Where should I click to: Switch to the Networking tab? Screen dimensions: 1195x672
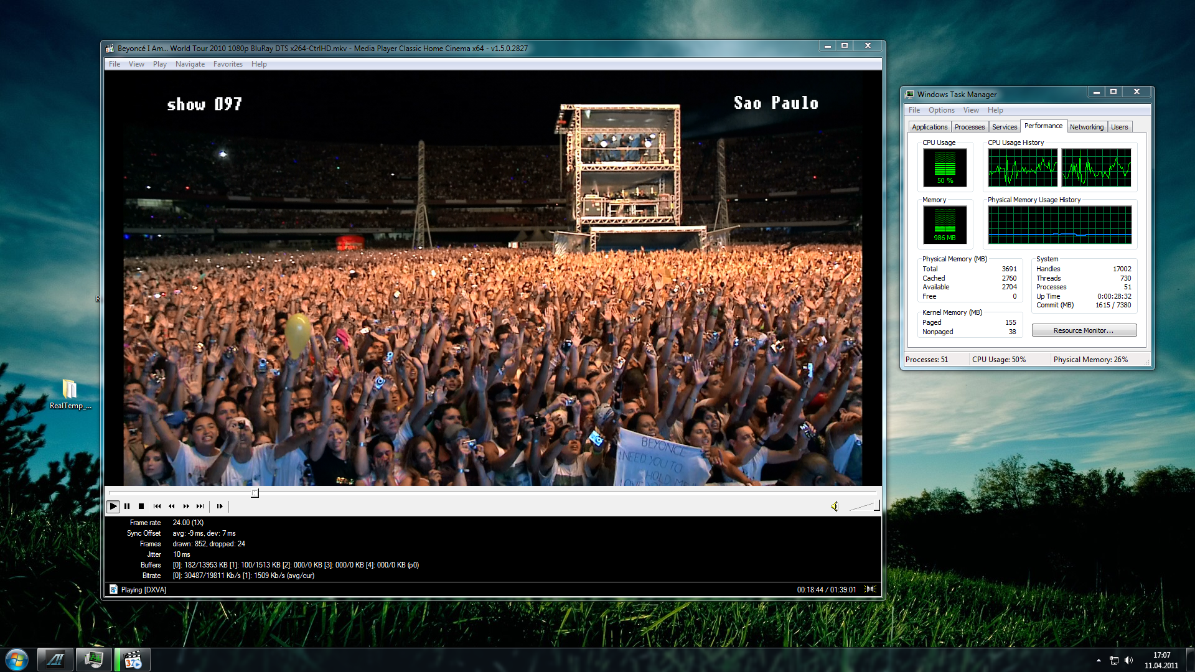coord(1086,127)
